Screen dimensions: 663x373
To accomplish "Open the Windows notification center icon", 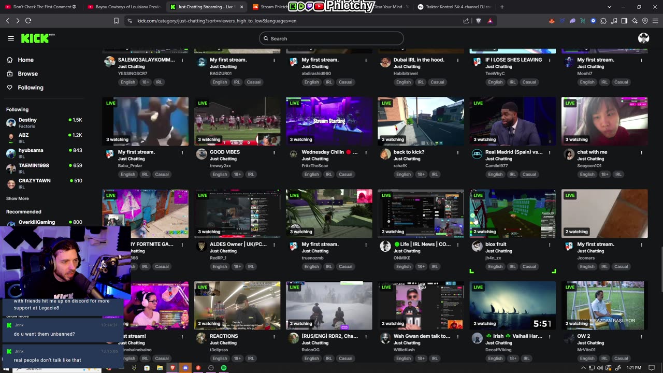I will pos(652,368).
